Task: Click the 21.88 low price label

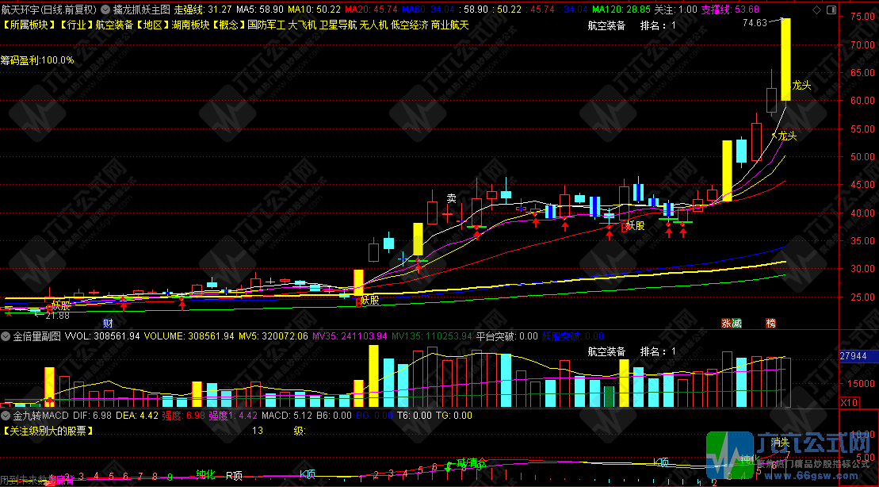Action: click(57, 315)
